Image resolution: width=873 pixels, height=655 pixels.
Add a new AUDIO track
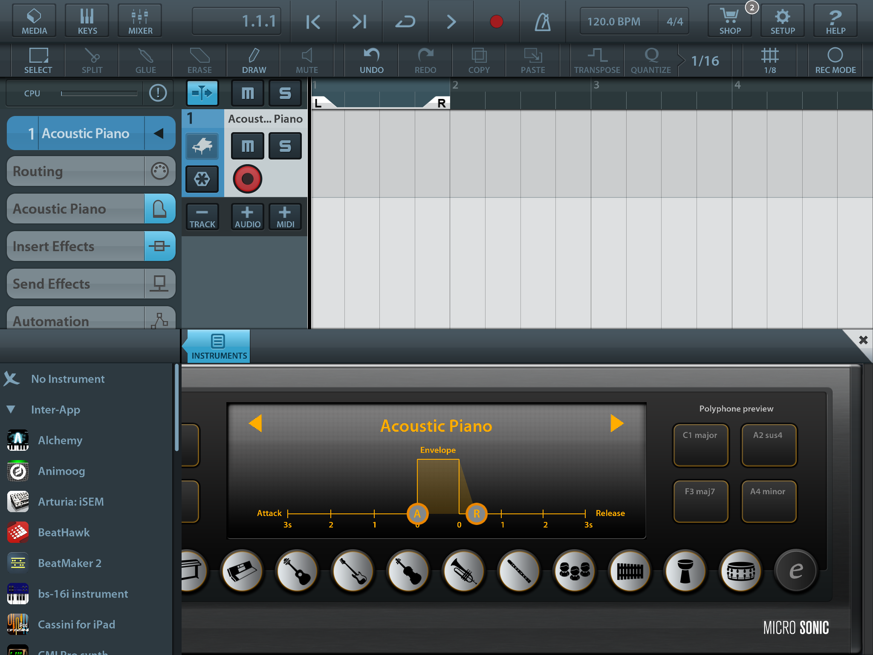247,217
